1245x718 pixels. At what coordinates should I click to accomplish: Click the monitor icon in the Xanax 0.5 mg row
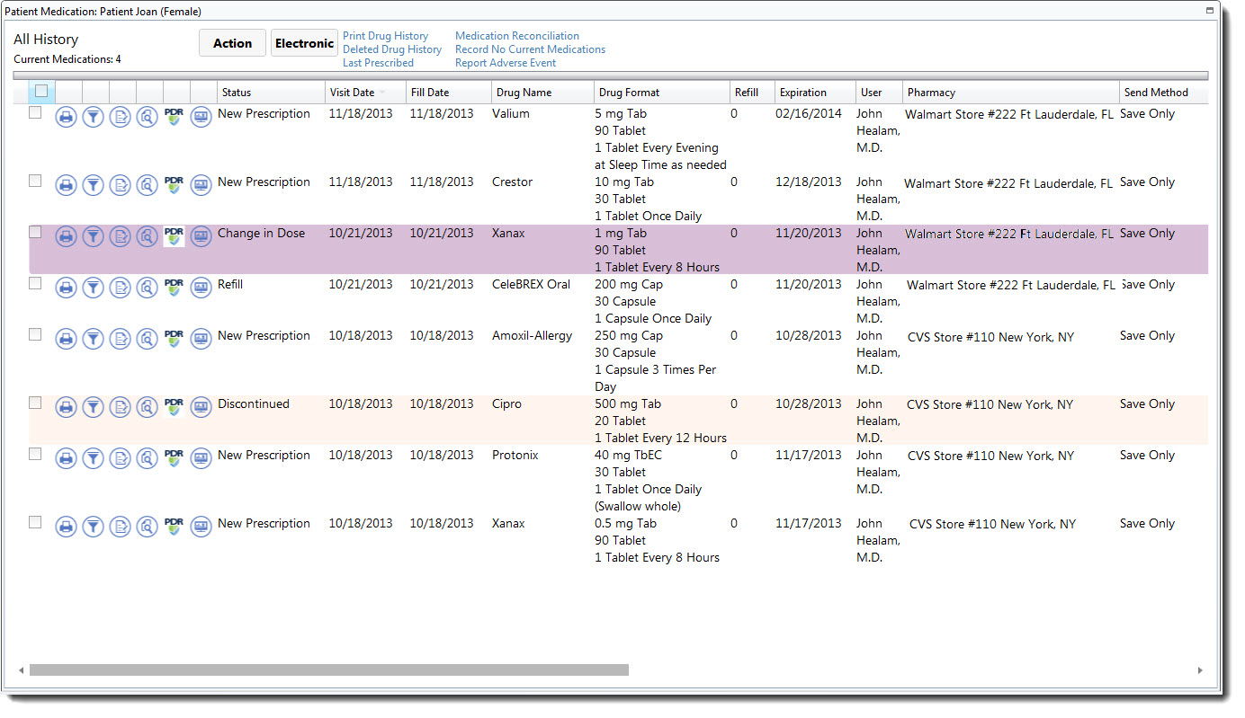click(x=201, y=527)
